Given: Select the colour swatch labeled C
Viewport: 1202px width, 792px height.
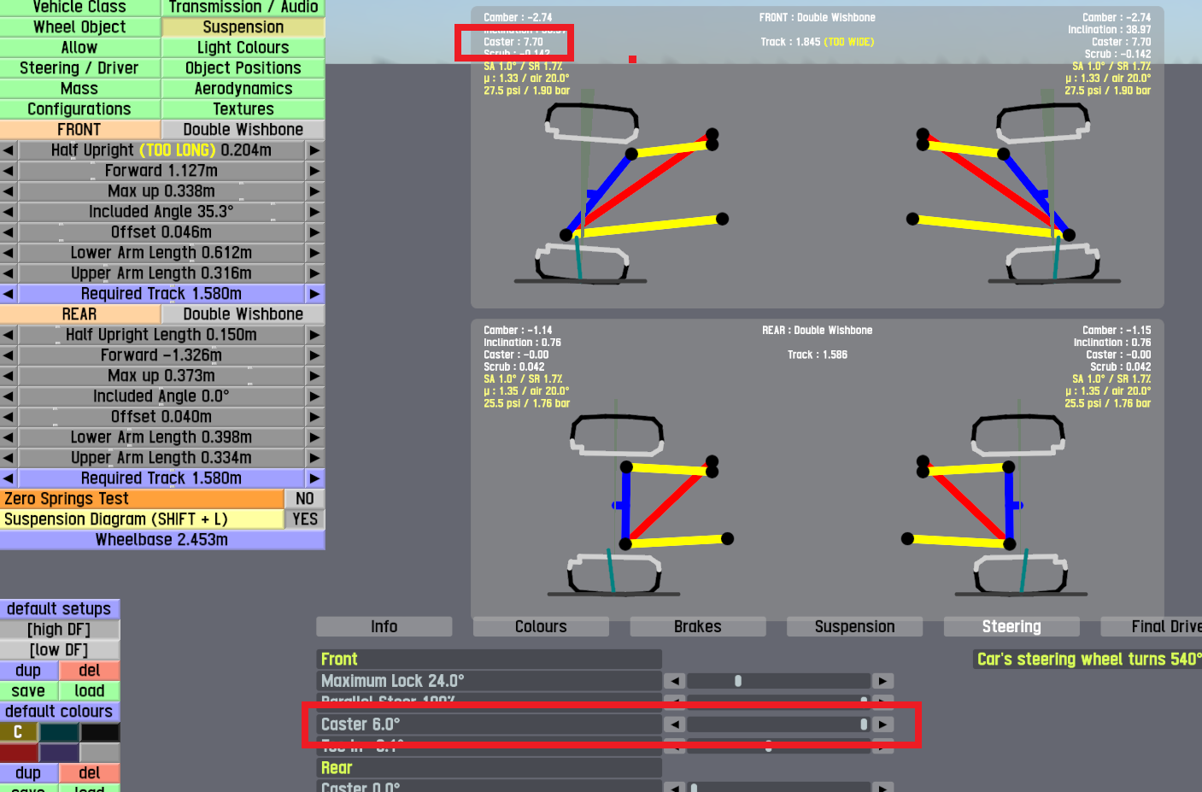Looking at the screenshot, I should click(18, 732).
